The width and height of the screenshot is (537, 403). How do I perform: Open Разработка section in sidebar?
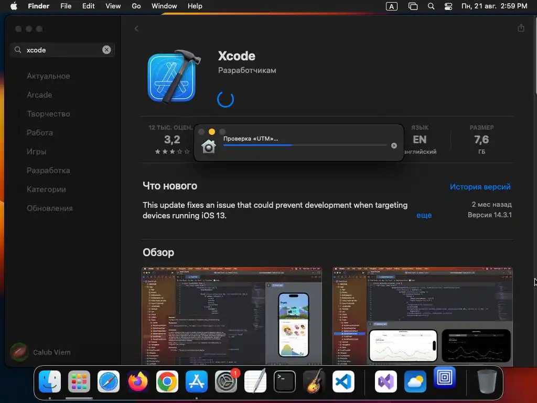tap(48, 171)
